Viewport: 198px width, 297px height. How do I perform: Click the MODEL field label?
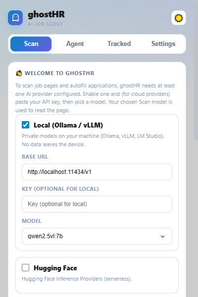point(32,221)
